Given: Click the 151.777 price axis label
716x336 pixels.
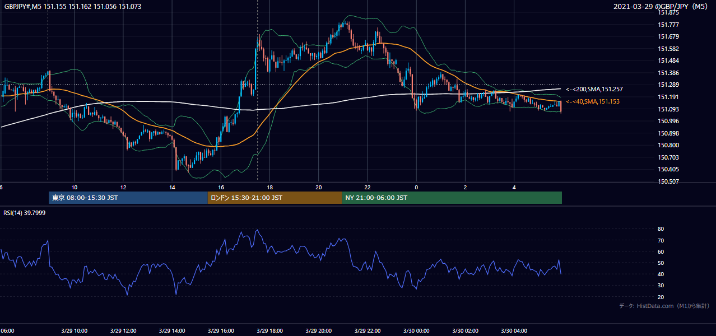Looking at the screenshot, I should 668,25.
